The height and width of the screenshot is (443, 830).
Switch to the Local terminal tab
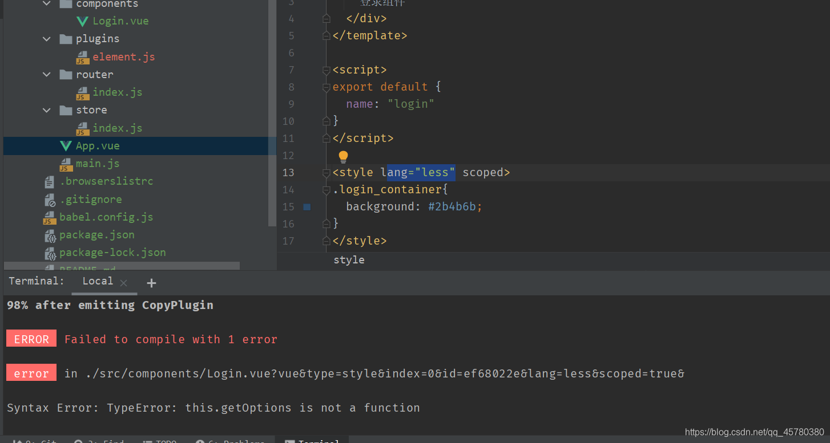click(98, 281)
